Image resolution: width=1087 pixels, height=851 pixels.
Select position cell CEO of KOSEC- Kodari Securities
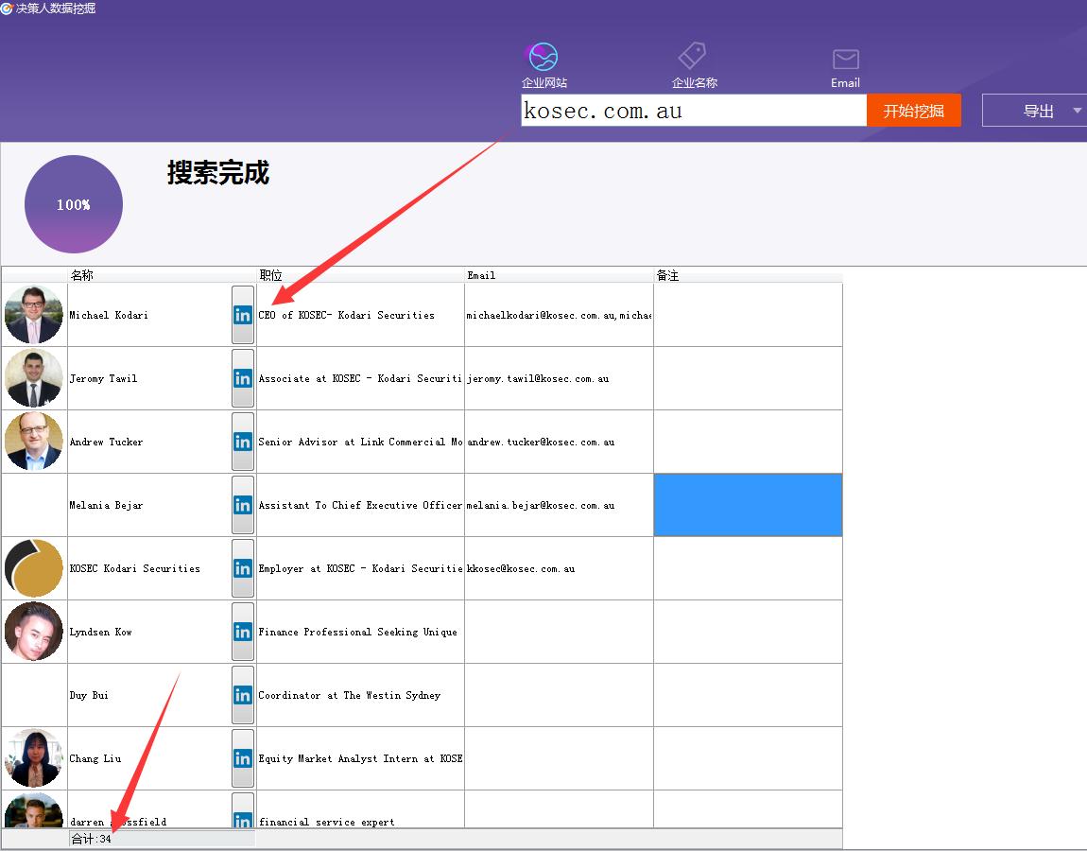[360, 315]
